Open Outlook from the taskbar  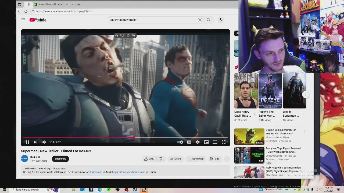[x=82, y=190]
